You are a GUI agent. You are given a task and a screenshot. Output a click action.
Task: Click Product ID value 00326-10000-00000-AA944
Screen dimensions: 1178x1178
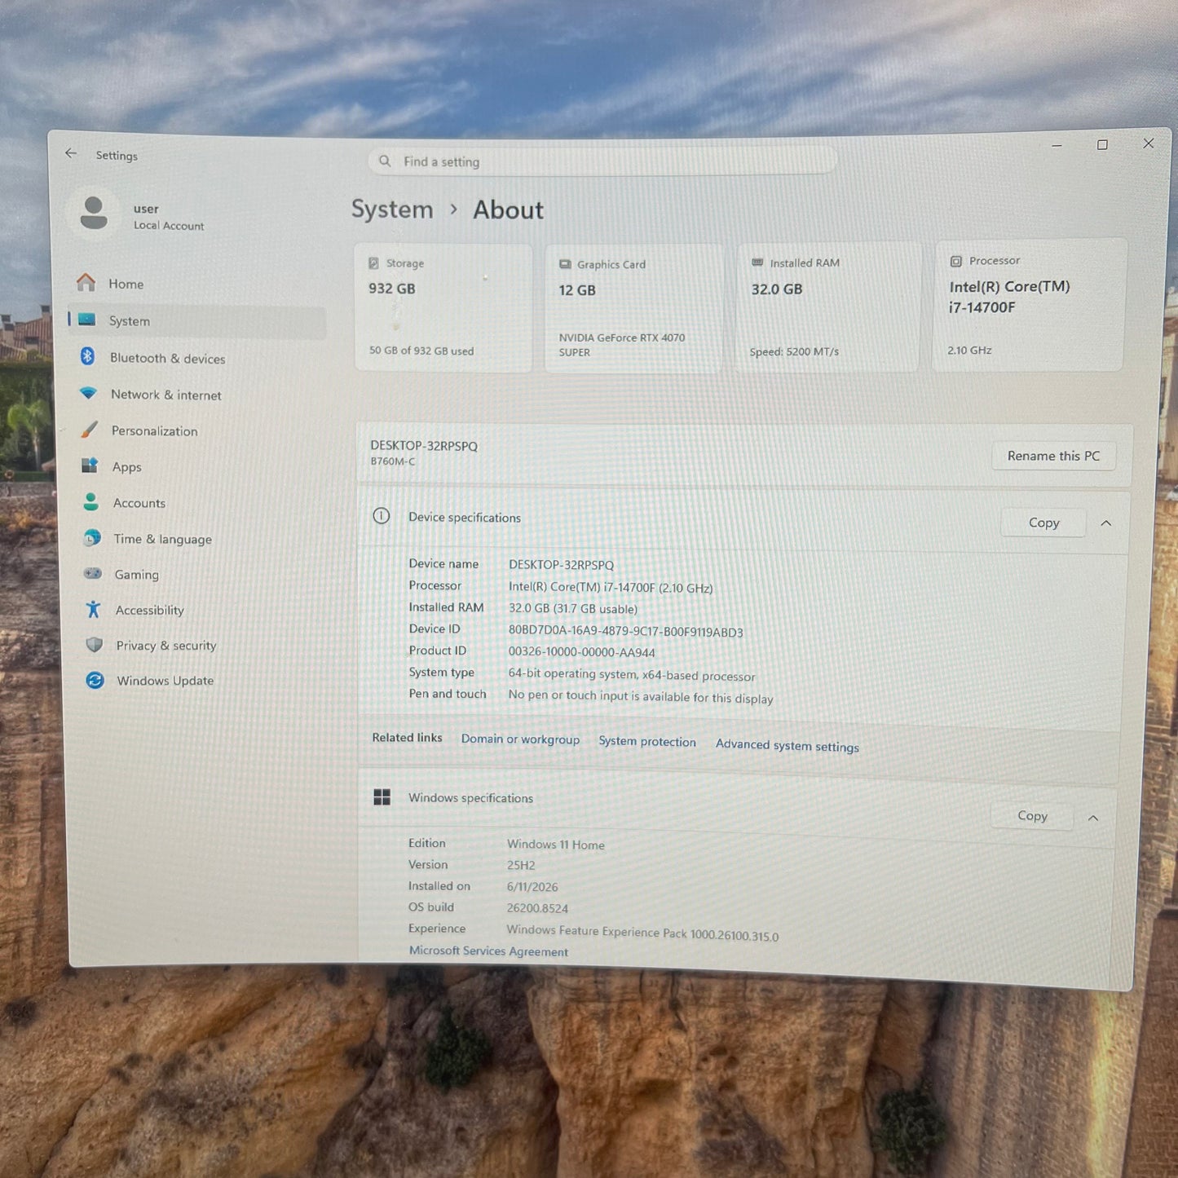tap(581, 651)
